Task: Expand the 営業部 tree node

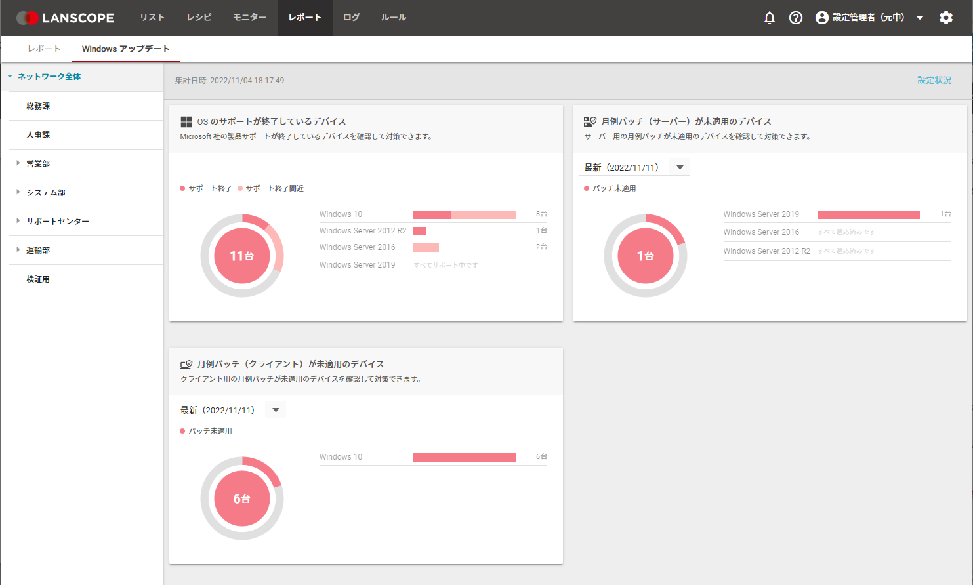Action: click(18, 163)
